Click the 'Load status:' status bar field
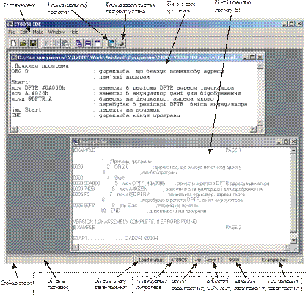The height and width of the screenshot is (298, 308). click(151, 260)
